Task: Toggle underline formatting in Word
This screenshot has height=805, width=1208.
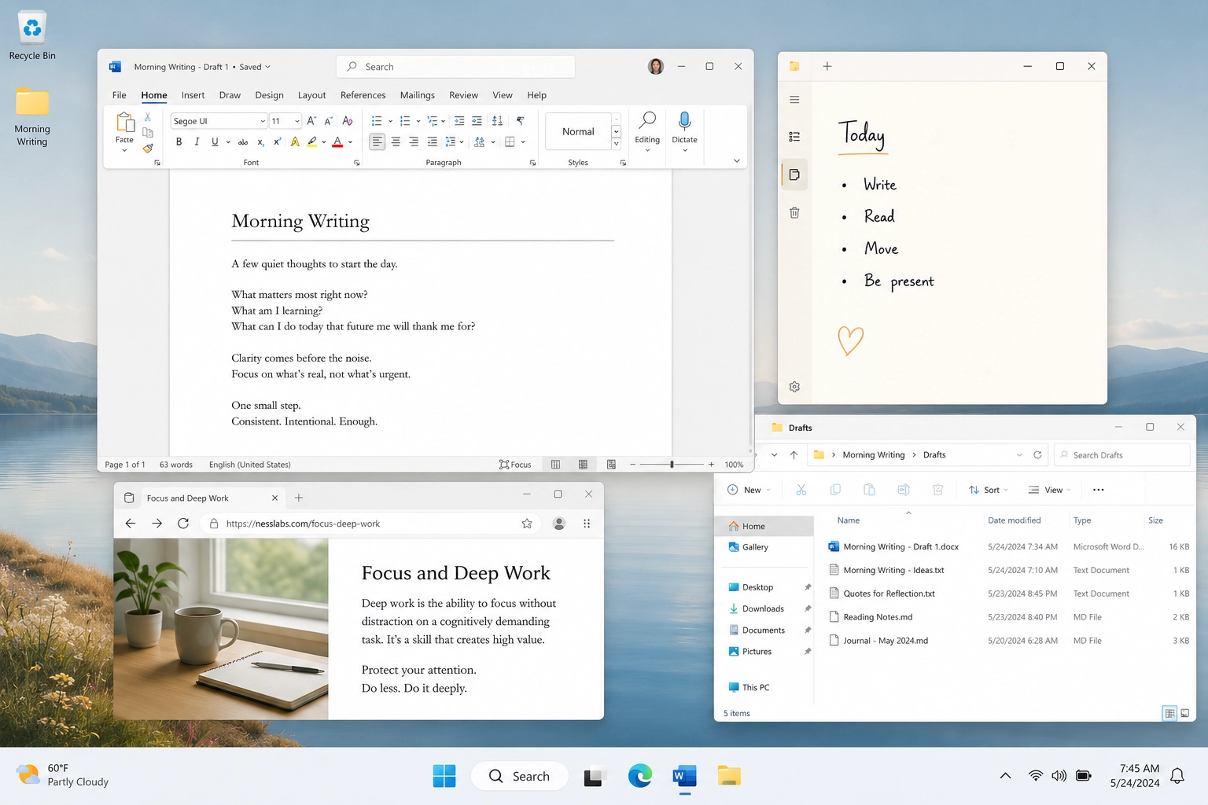Action: (215, 142)
